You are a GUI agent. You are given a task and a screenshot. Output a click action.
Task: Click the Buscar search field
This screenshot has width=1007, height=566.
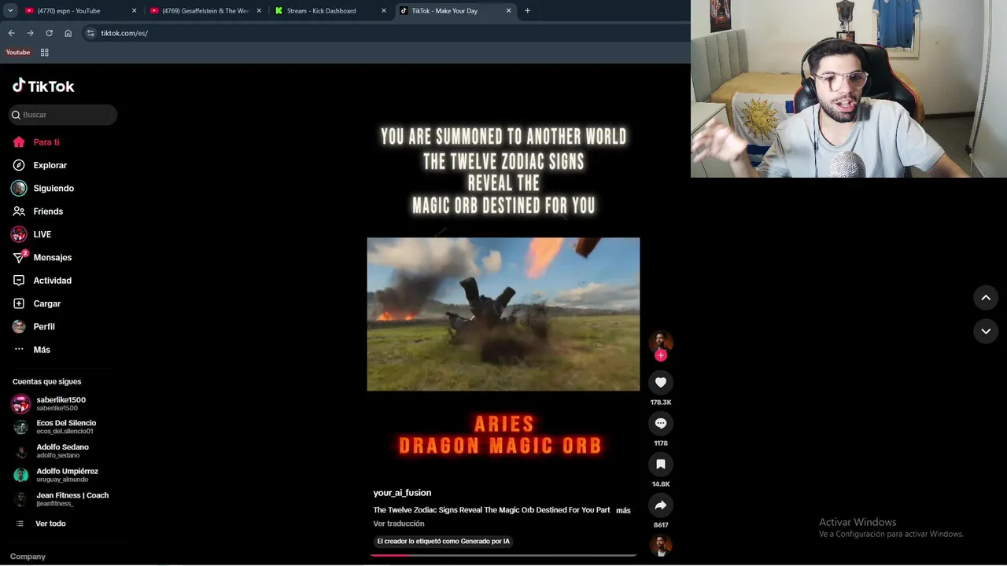coord(63,115)
